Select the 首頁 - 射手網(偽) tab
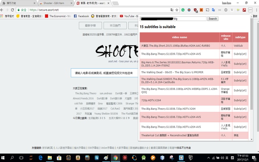259x162 pixels. [93, 3]
